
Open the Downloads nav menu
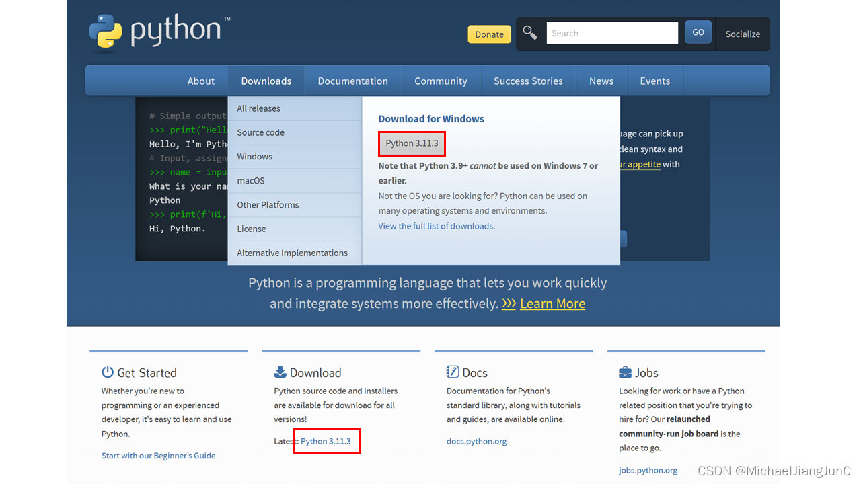(x=266, y=81)
